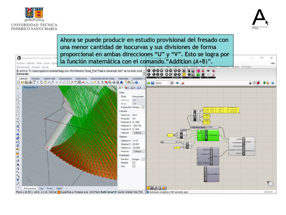
Task: Open the 80% zoom dropdown in Grasshopper
Action: tap(168, 83)
